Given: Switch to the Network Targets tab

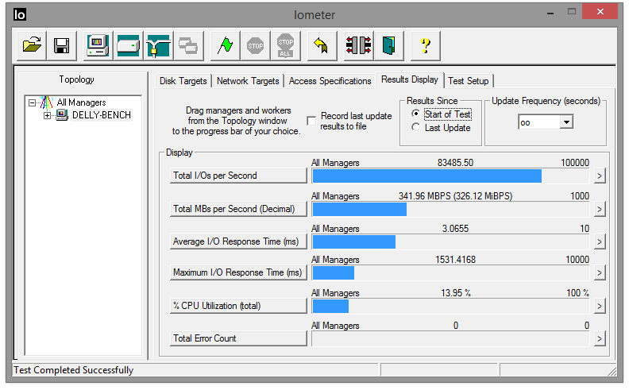Looking at the screenshot, I should (x=248, y=81).
